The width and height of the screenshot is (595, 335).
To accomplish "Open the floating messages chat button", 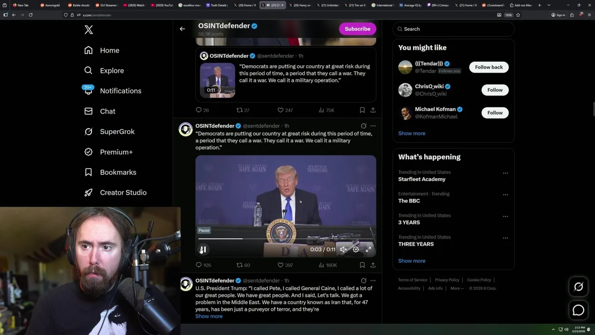I will tap(578, 310).
